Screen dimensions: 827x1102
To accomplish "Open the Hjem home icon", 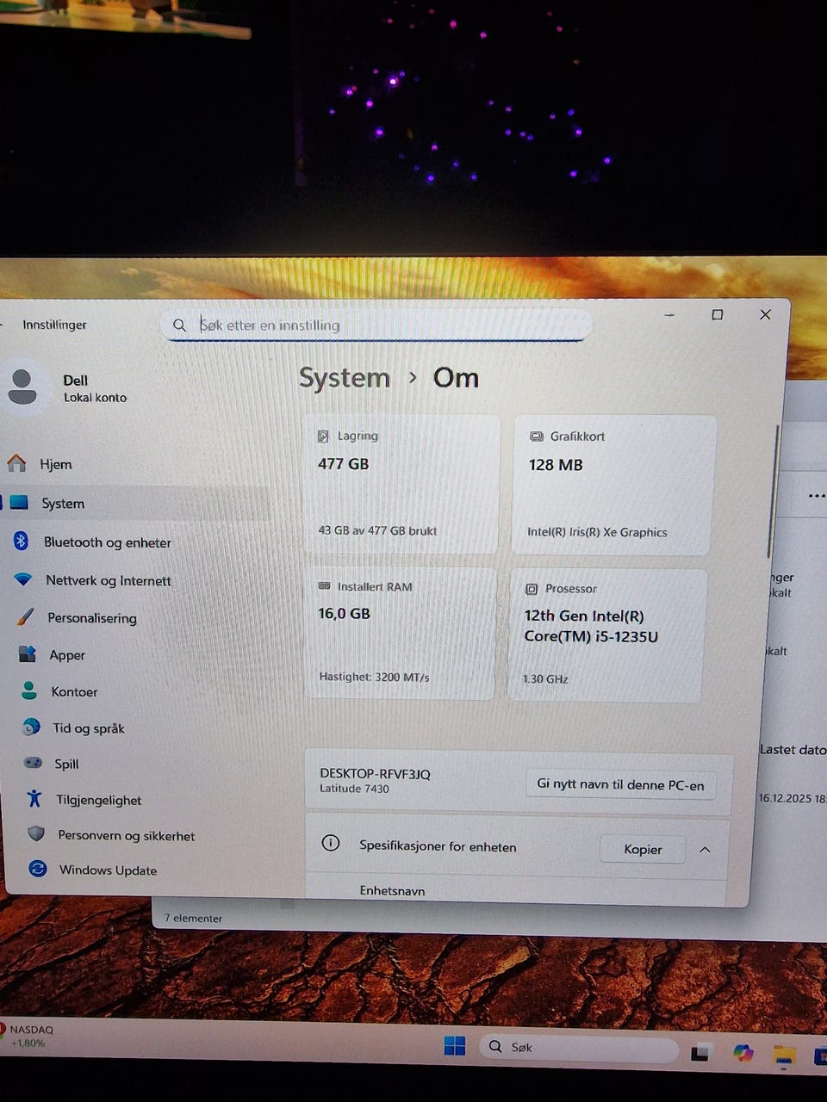I will tap(16, 463).
